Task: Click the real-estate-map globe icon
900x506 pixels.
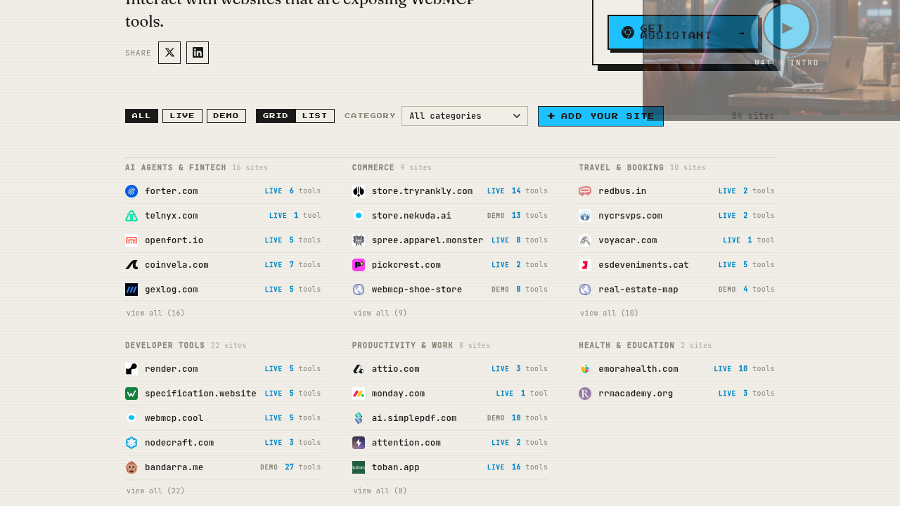Action: [585, 290]
